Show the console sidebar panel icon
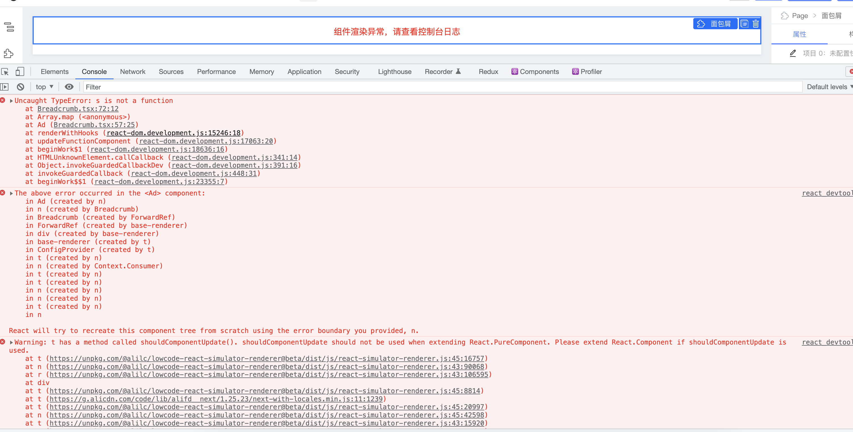853x432 pixels. coord(4,87)
